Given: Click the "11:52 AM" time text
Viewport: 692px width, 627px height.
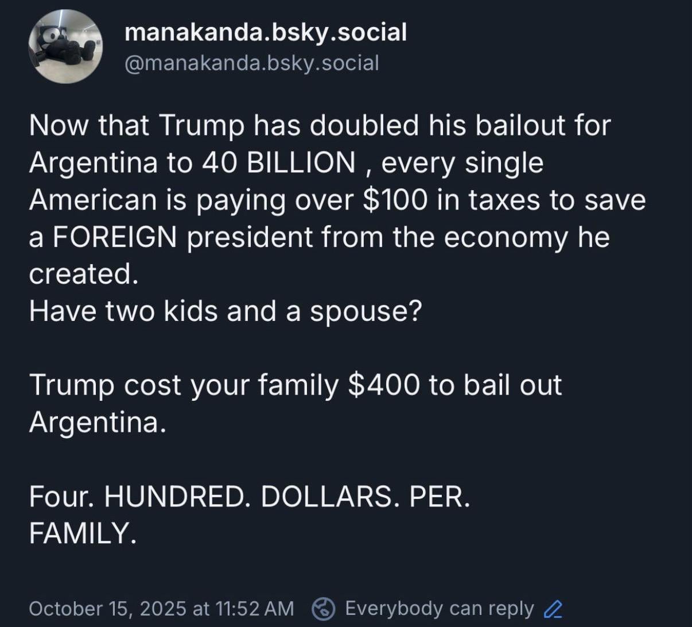Looking at the screenshot, I should coord(254,608).
